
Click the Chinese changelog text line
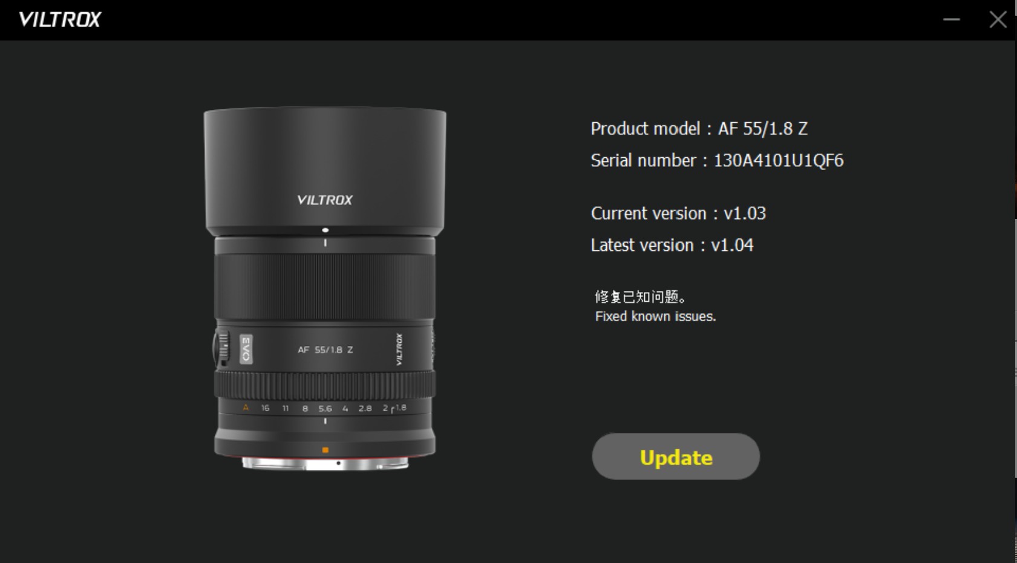pyautogui.click(x=641, y=297)
